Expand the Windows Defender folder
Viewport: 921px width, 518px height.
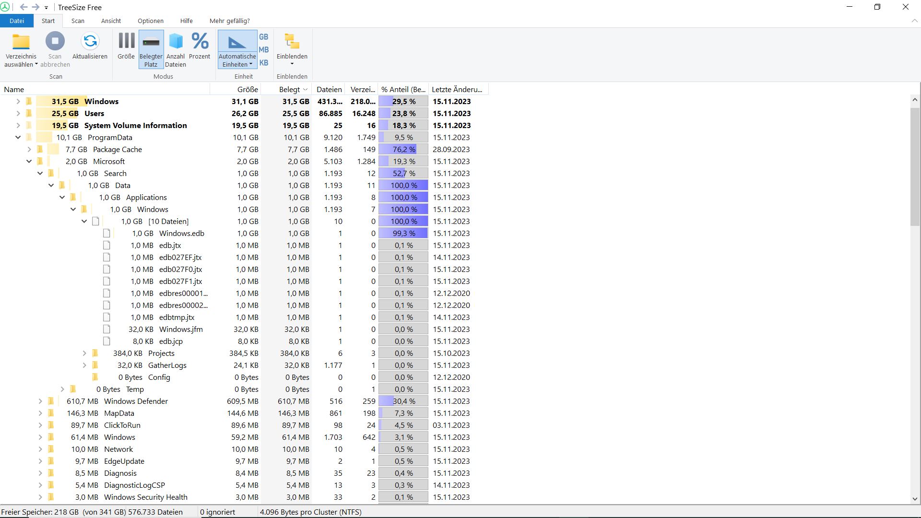click(40, 401)
